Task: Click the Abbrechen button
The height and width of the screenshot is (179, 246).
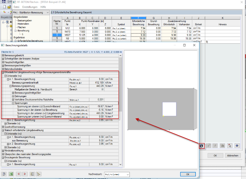Action: tap(233, 155)
